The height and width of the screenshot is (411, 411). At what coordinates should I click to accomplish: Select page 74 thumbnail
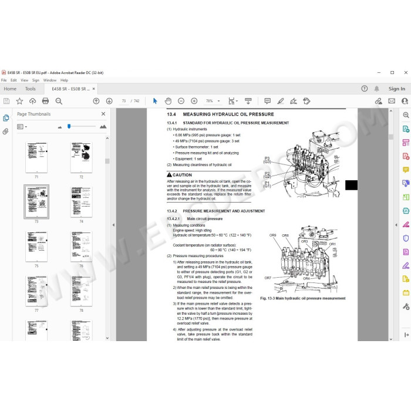[81, 202]
